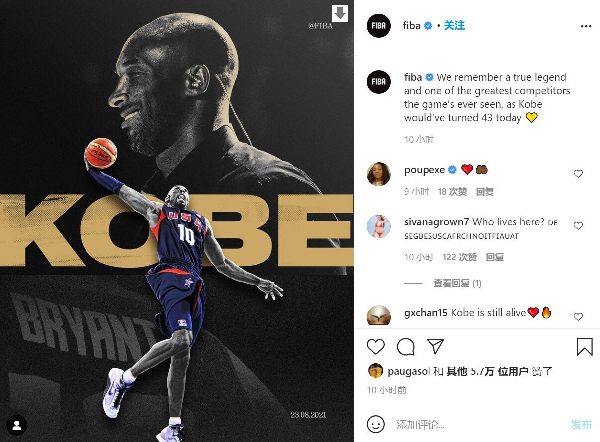Click the 发布 post button
Image resolution: width=600 pixels, height=442 pixels.
click(581, 425)
